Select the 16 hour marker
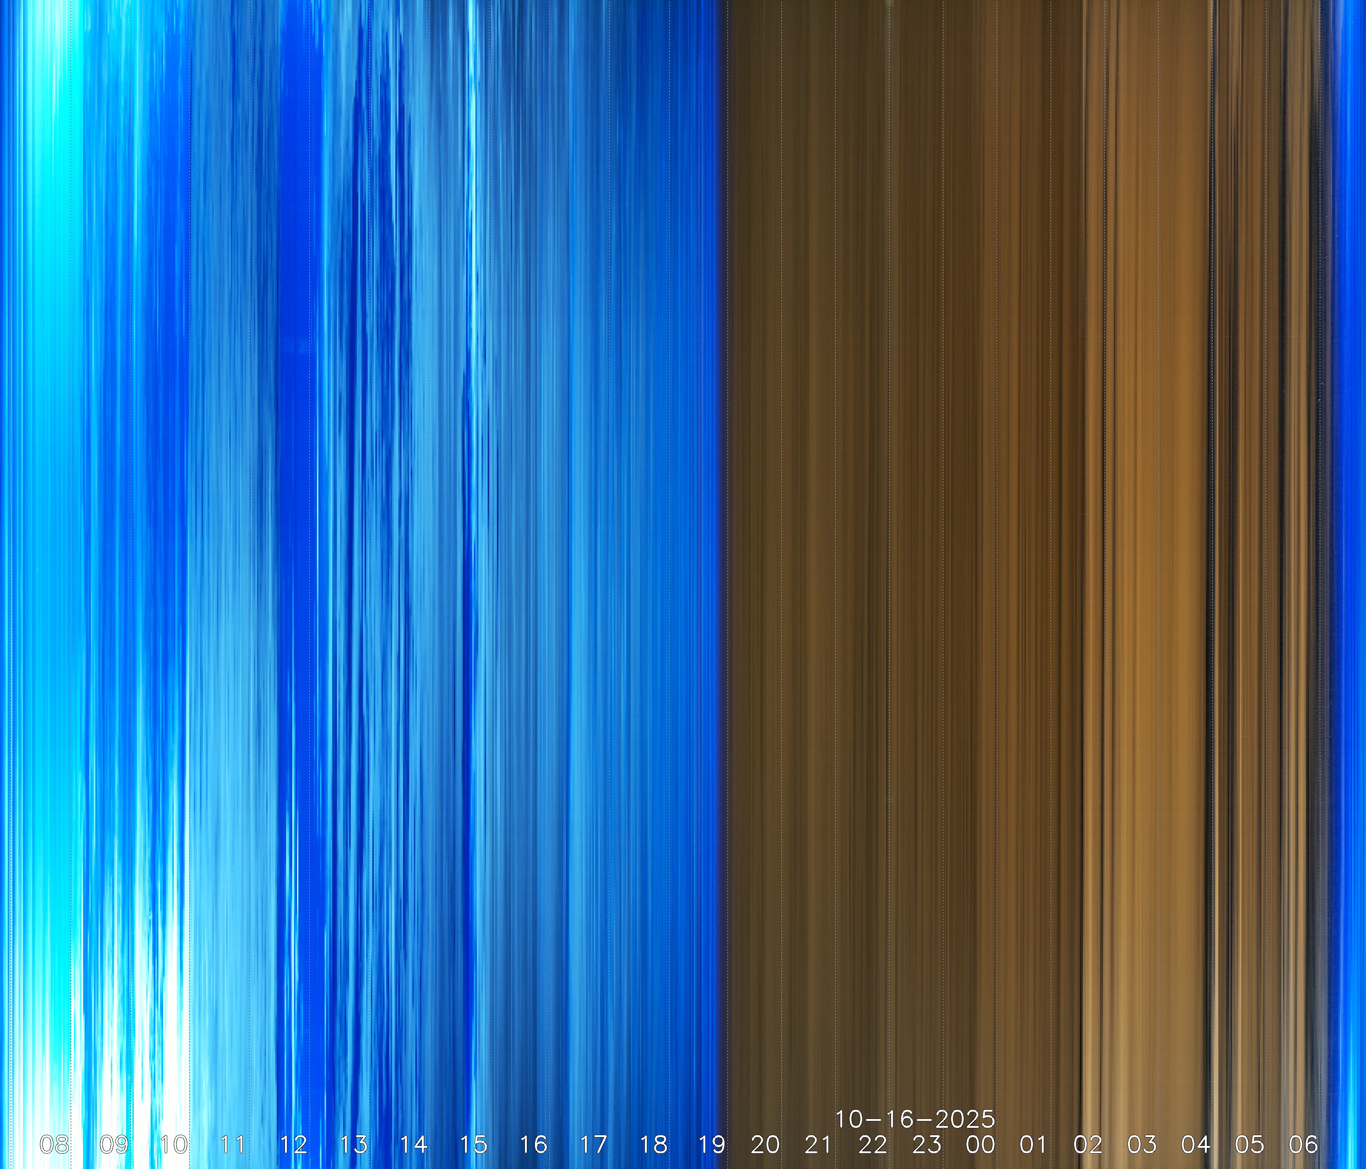The height and width of the screenshot is (1169, 1366). pyautogui.click(x=533, y=1145)
